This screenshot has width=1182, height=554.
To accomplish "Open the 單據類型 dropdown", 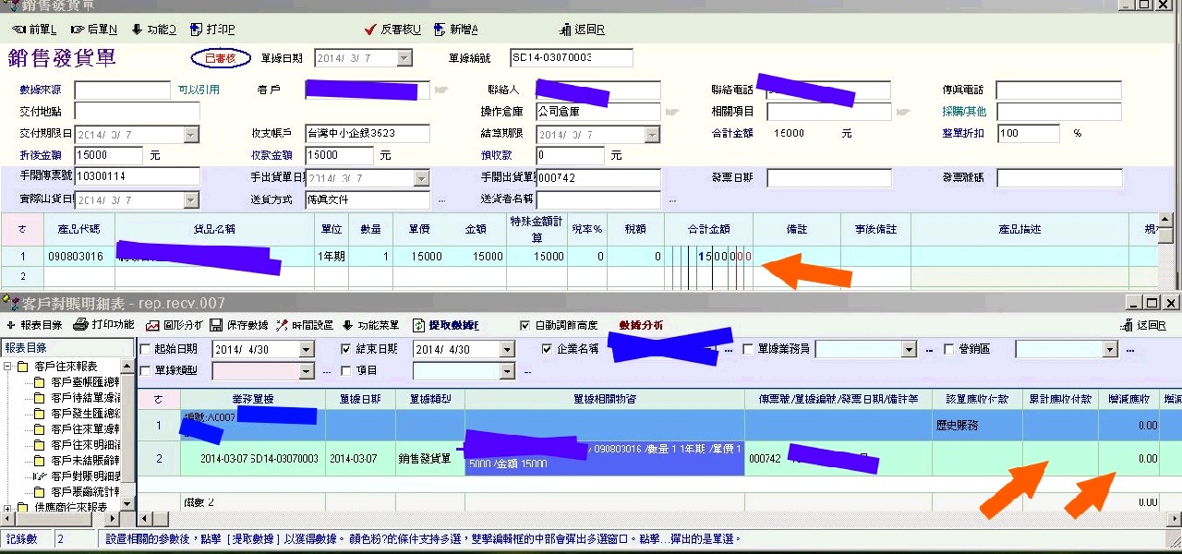I will [x=308, y=370].
